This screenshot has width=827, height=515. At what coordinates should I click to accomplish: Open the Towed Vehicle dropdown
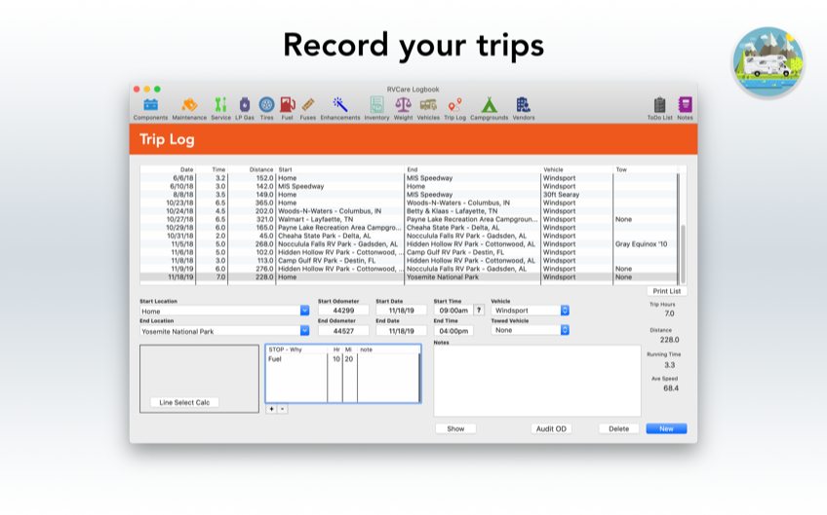coord(565,330)
